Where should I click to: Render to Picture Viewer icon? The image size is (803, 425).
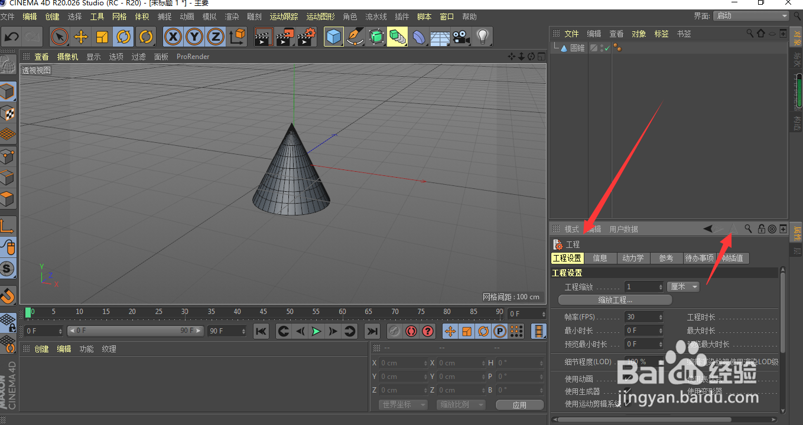(285, 37)
